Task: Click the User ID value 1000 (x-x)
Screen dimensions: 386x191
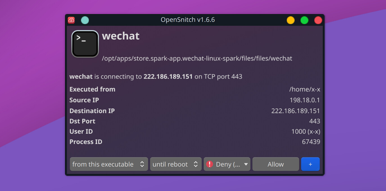Action: [x=306, y=132]
